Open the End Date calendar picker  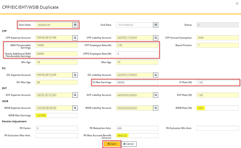(x=155, y=25)
